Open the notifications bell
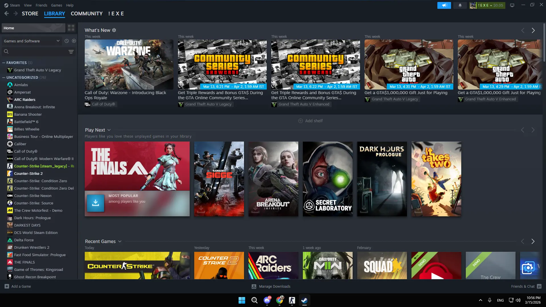The width and height of the screenshot is (546, 307). (x=460, y=5)
